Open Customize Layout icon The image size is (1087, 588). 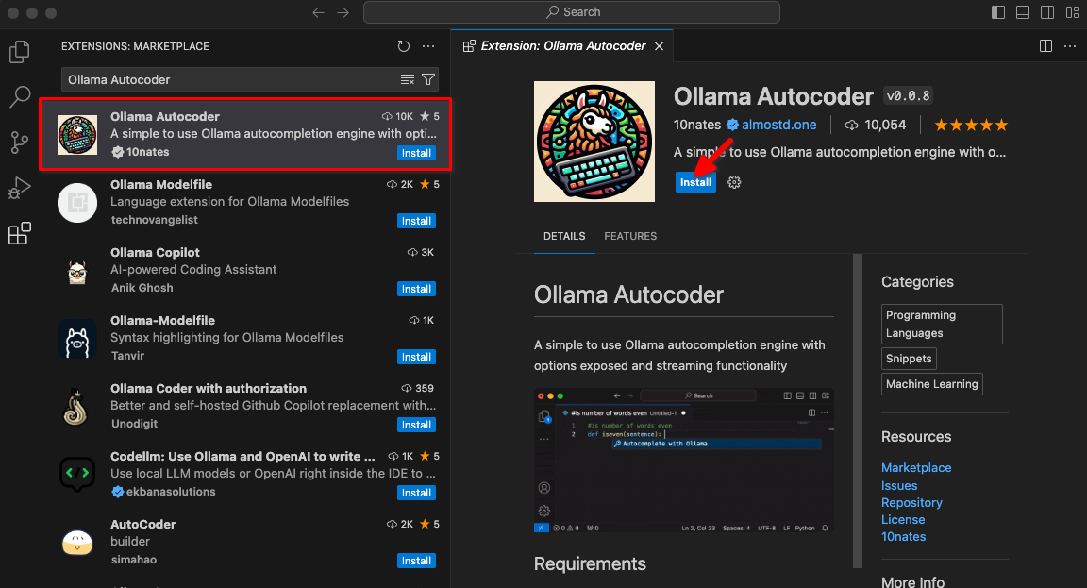(1073, 12)
